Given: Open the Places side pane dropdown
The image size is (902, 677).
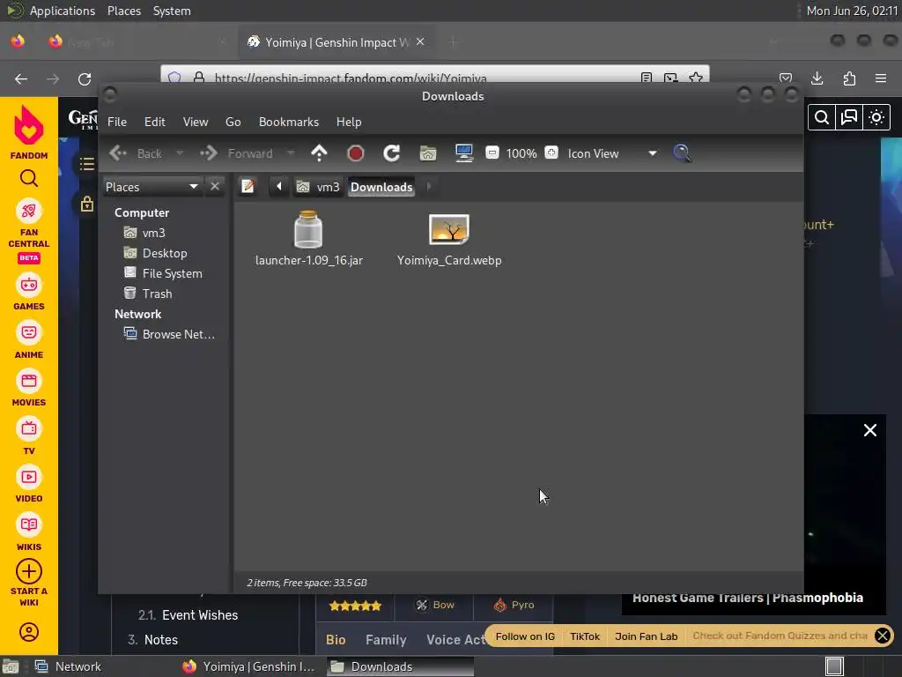Looking at the screenshot, I should pos(152,187).
